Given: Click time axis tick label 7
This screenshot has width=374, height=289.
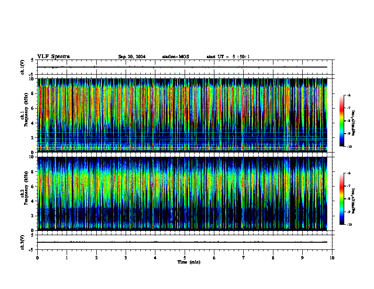Looking at the screenshot, I should point(244,258).
